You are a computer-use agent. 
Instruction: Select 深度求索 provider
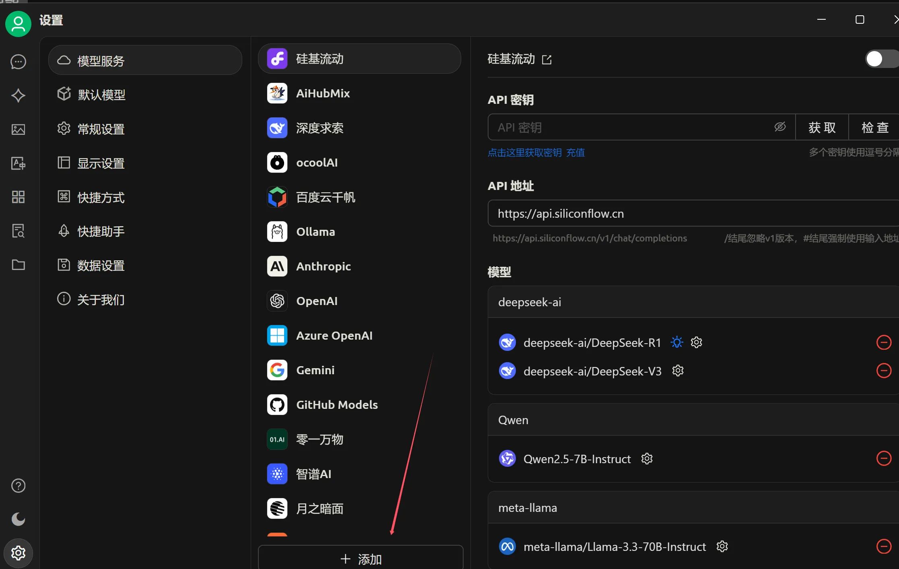click(x=359, y=128)
